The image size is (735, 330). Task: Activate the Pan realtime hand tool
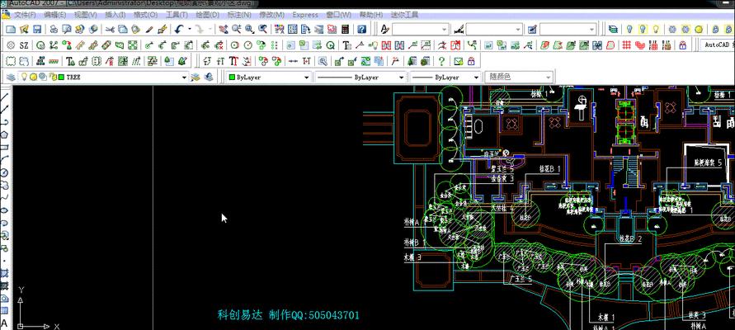[x=224, y=30]
